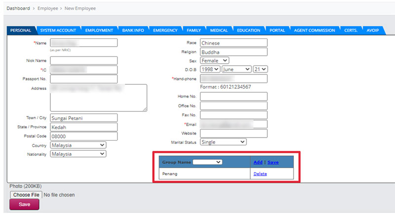Switch to the Certs. tab

pyautogui.click(x=351, y=31)
